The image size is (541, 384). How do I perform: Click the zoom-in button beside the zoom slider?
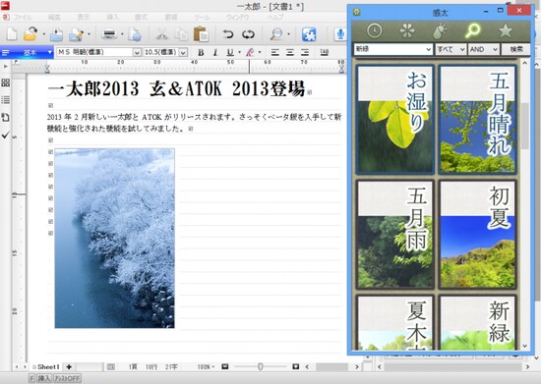296,366
